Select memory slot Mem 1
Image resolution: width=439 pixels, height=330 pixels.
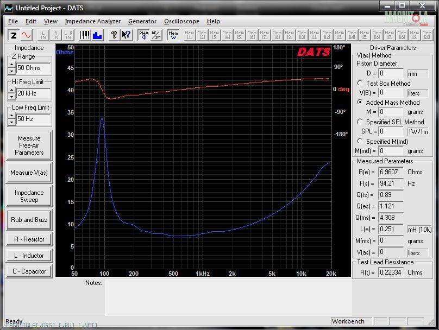(x=190, y=35)
